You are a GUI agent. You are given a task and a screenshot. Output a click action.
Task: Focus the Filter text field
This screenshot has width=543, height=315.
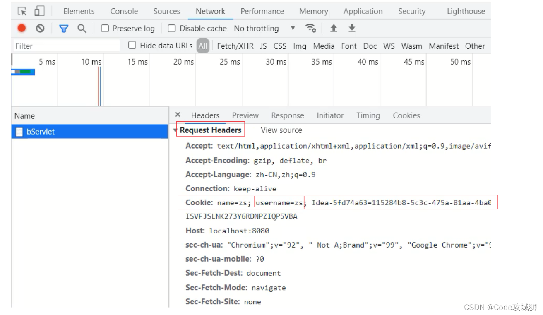pos(66,46)
